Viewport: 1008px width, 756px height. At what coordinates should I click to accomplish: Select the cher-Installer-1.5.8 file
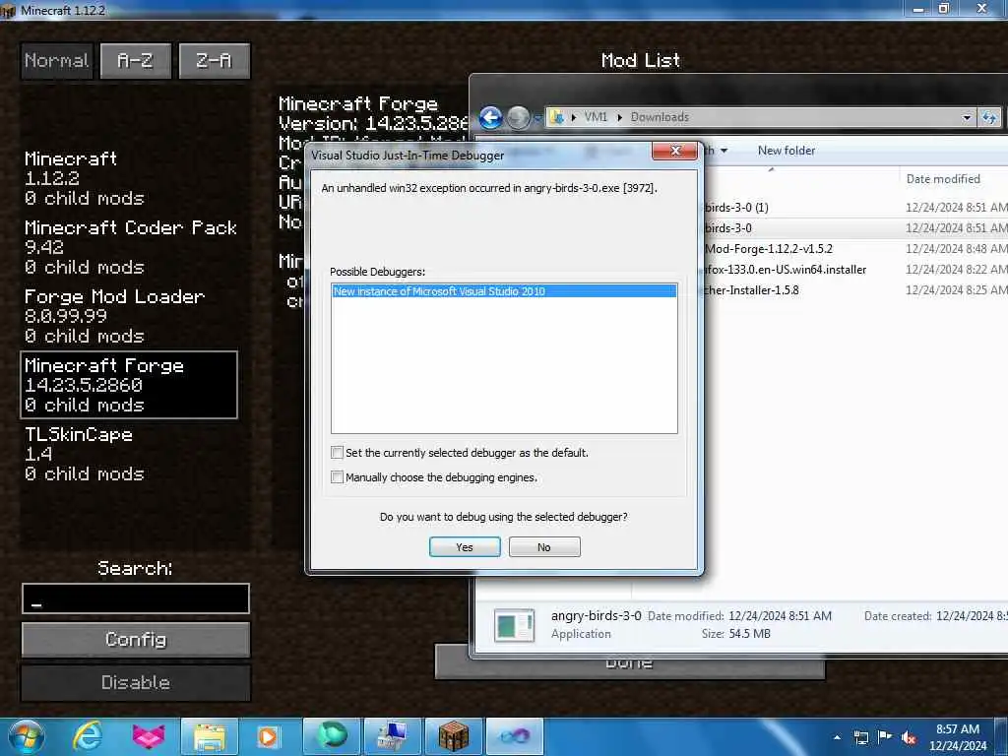click(x=855, y=290)
